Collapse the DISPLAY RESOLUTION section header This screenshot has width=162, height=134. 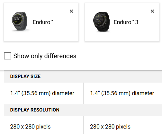(x=83, y=110)
